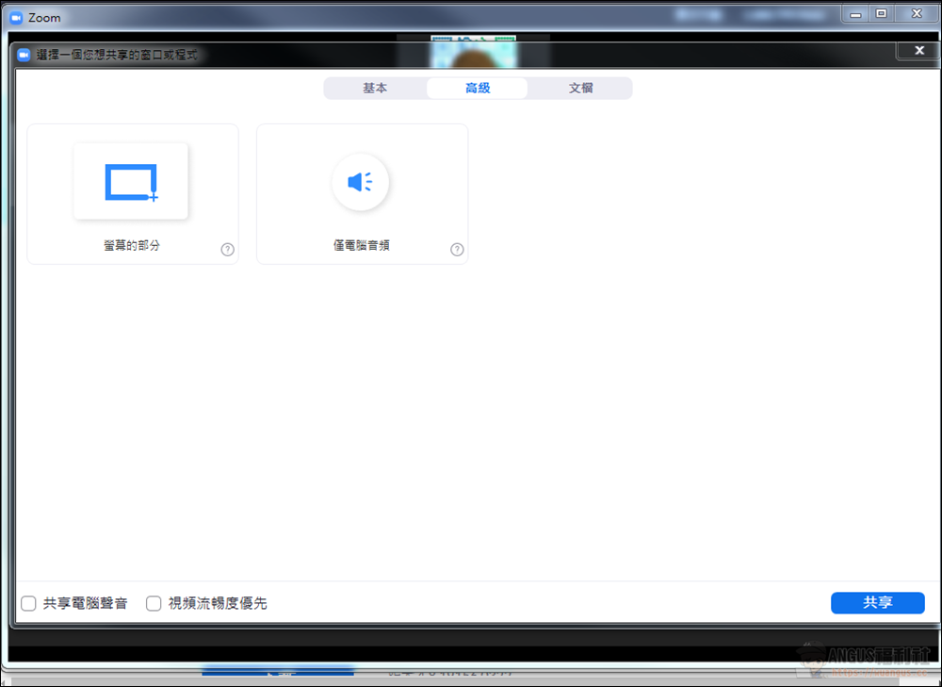942x687 pixels.
Task: Minimize the Zoom main window
Action: [x=855, y=13]
